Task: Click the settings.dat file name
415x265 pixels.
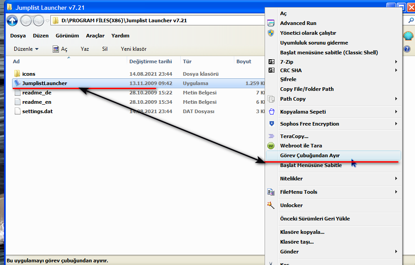Action: coord(37,111)
